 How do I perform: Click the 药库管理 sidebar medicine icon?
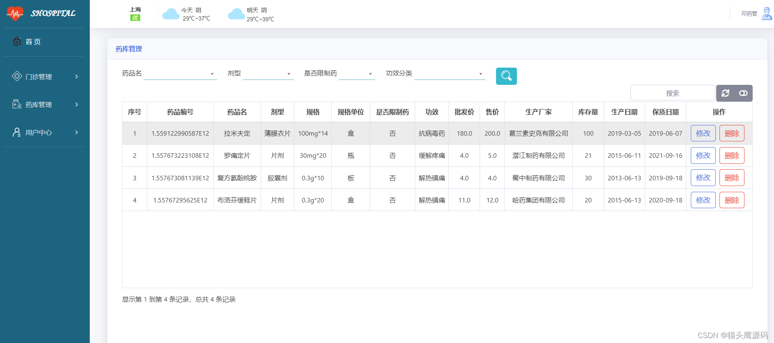pyautogui.click(x=17, y=104)
